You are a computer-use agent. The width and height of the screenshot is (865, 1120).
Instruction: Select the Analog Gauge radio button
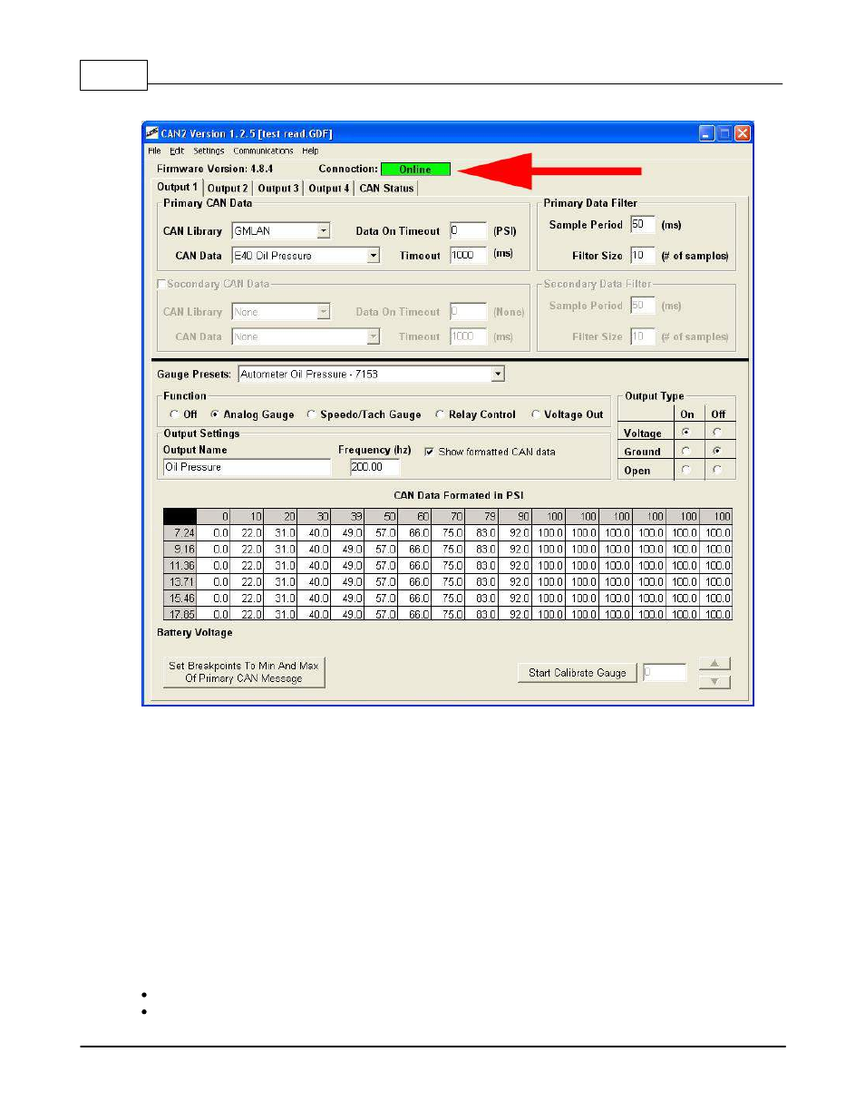[215, 414]
